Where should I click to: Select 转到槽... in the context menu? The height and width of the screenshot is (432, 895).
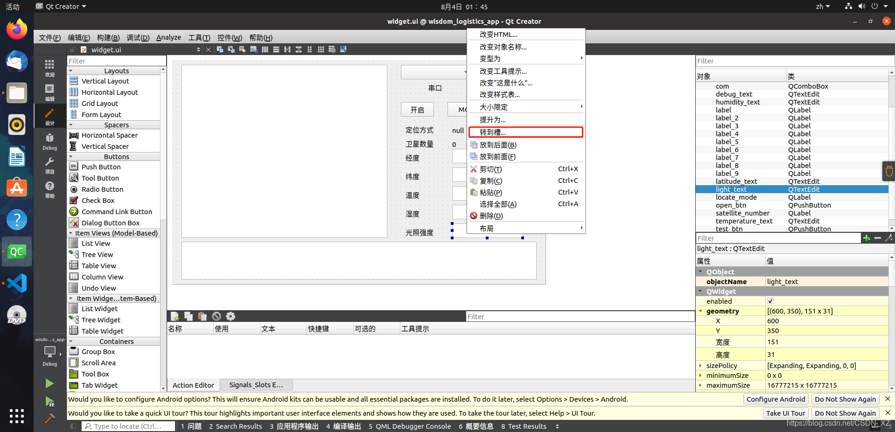526,132
